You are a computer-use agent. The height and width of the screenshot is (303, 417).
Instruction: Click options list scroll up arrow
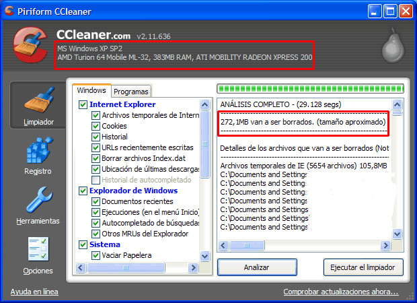coord(204,104)
